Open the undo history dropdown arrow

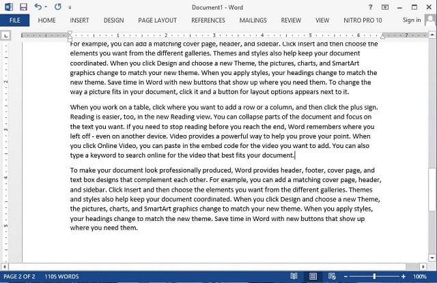click(x=46, y=7)
